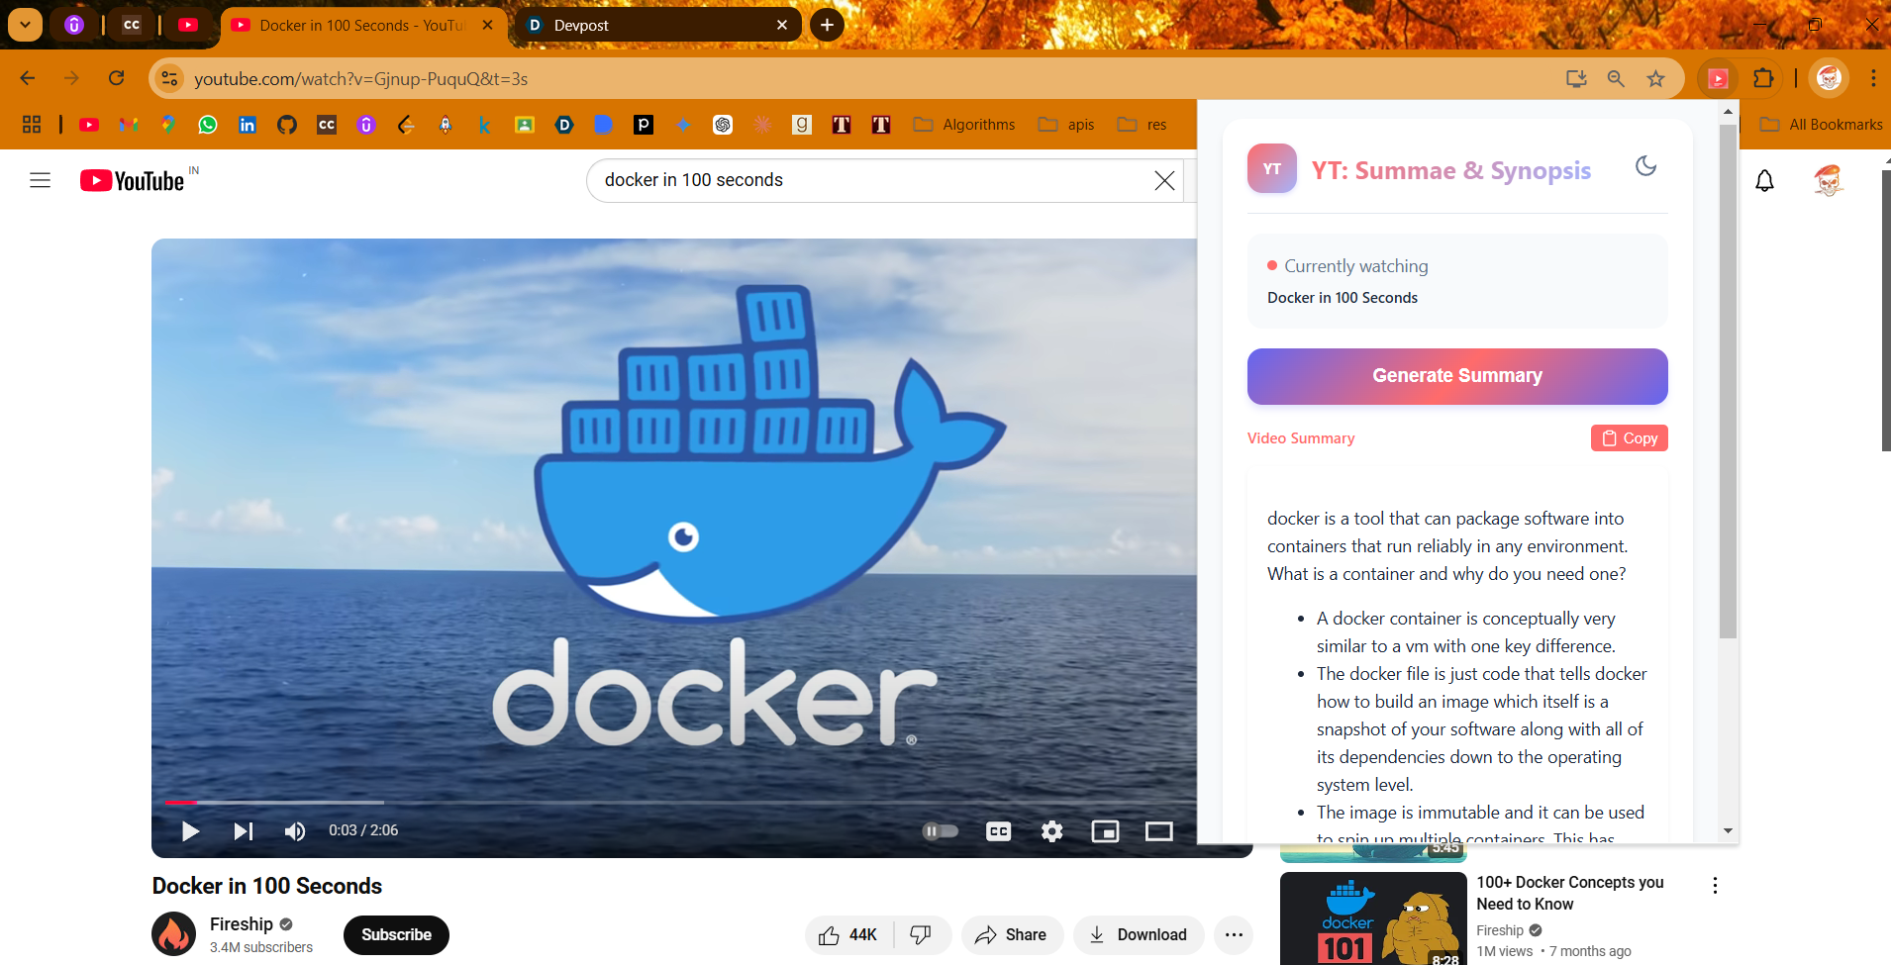Expand the All Bookmarks folder

pyautogui.click(x=1821, y=125)
